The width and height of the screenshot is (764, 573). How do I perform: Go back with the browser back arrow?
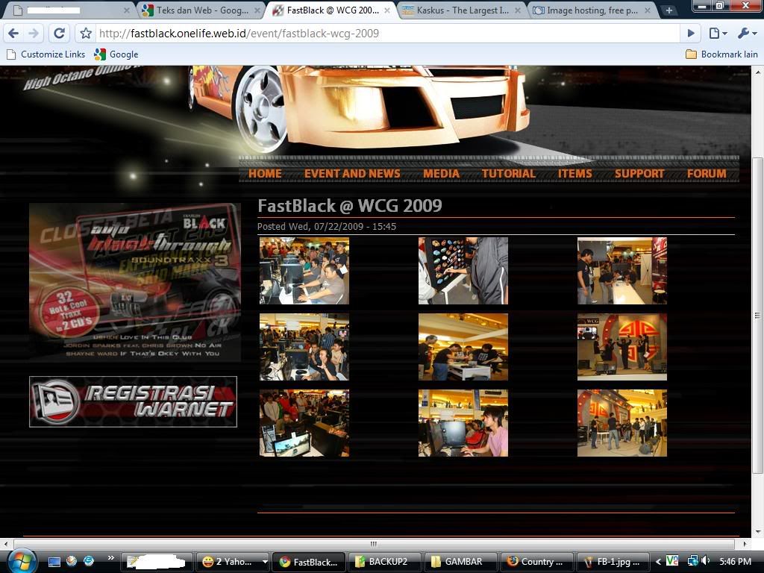[x=13, y=33]
